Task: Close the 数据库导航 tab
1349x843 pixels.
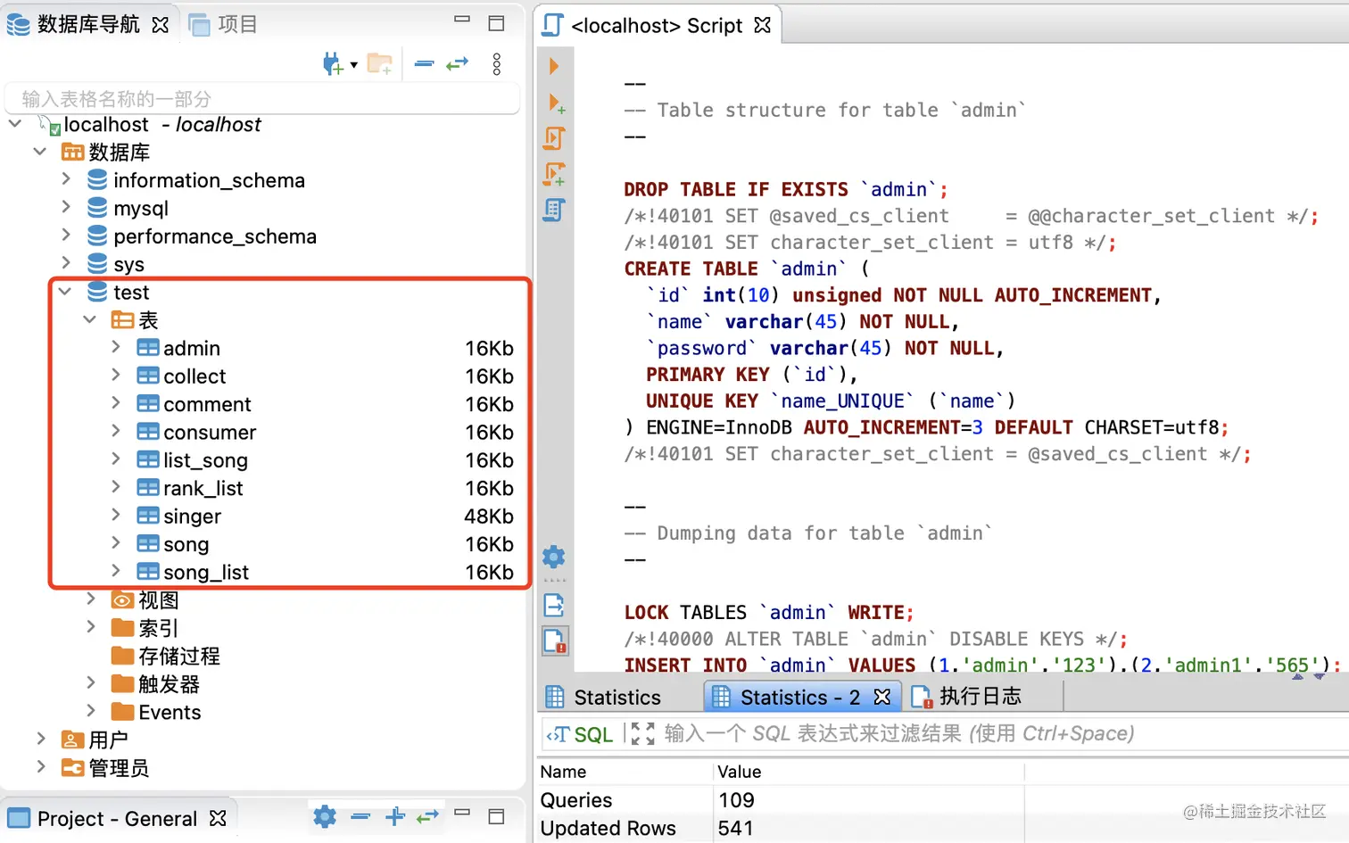Action: pyautogui.click(x=161, y=25)
